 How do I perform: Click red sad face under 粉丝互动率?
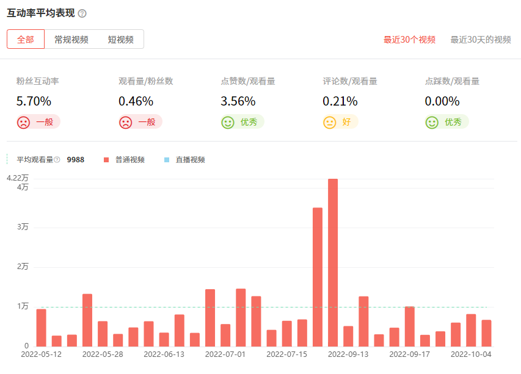click(x=23, y=122)
